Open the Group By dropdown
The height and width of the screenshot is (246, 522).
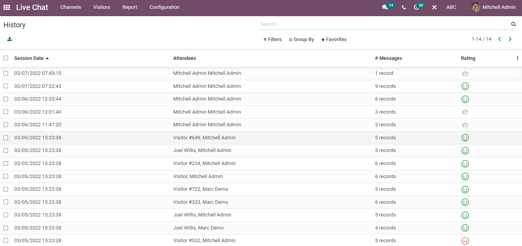coord(301,40)
